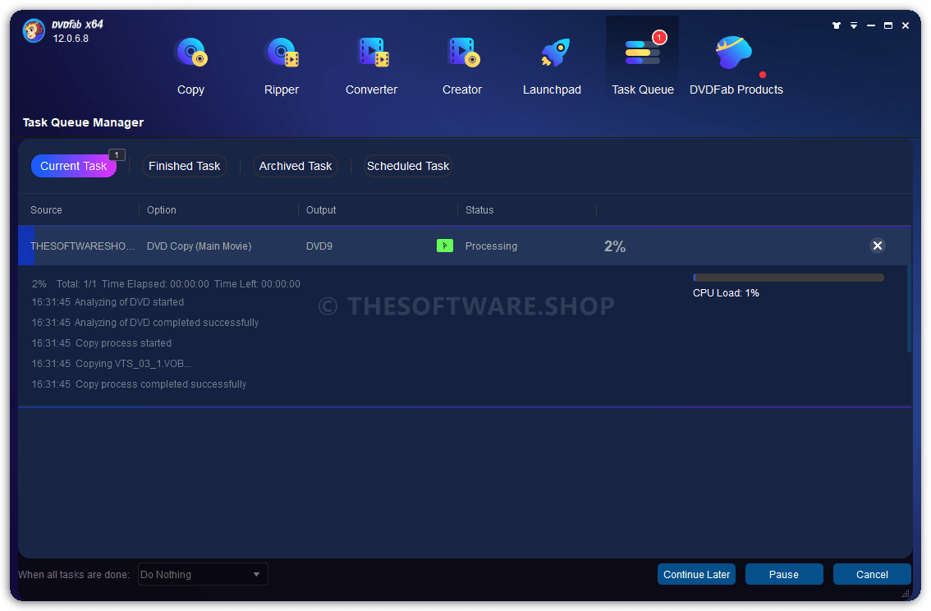Open the 'When all tasks are done' dropdown

coord(203,574)
